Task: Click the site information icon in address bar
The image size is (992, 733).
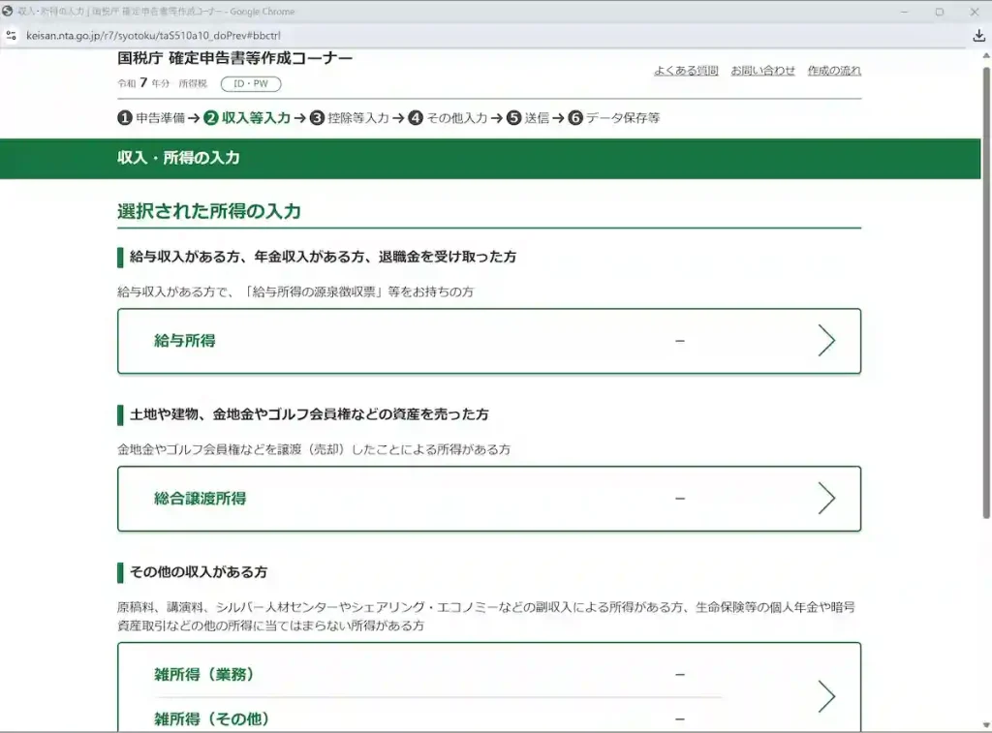Action: pyautogui.click(x=11, y=36)
